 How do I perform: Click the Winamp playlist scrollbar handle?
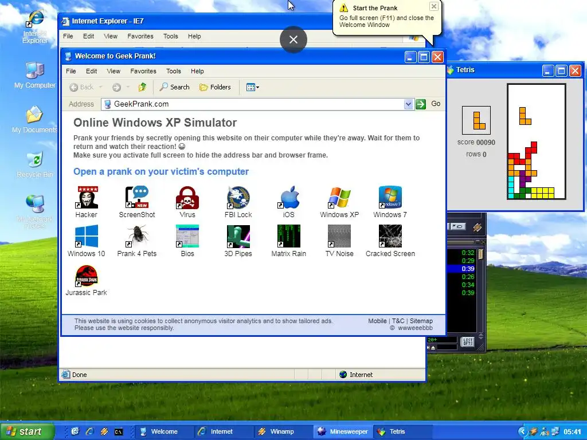(481, 254)
